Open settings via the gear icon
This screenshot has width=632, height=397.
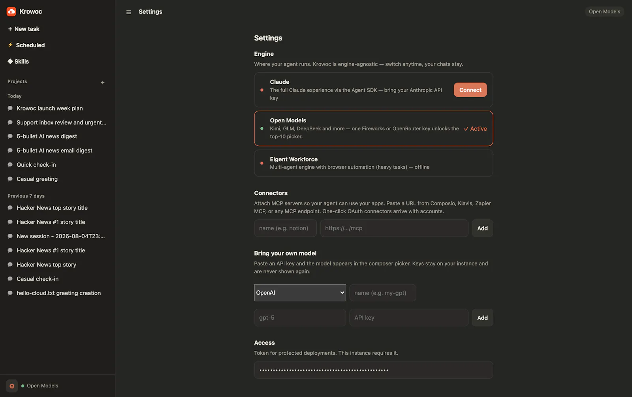tap(12, 386)
